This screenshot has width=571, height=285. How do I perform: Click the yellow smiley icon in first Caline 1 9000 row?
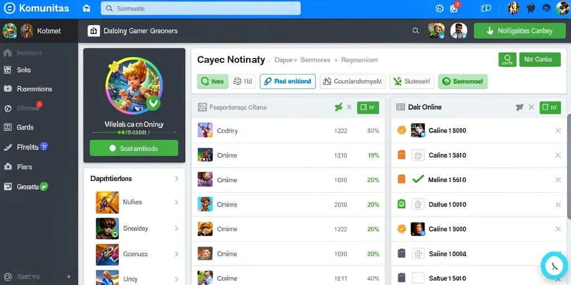pos(401,130)
